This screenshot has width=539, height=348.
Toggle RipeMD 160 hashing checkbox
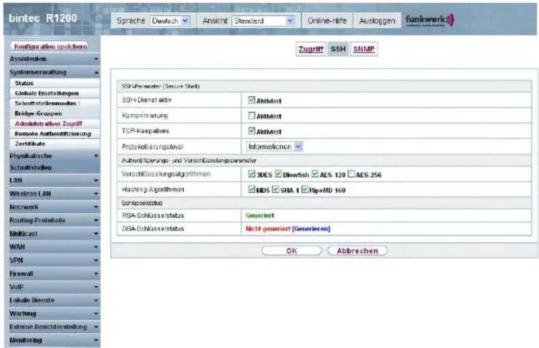[x=305, y=189]
